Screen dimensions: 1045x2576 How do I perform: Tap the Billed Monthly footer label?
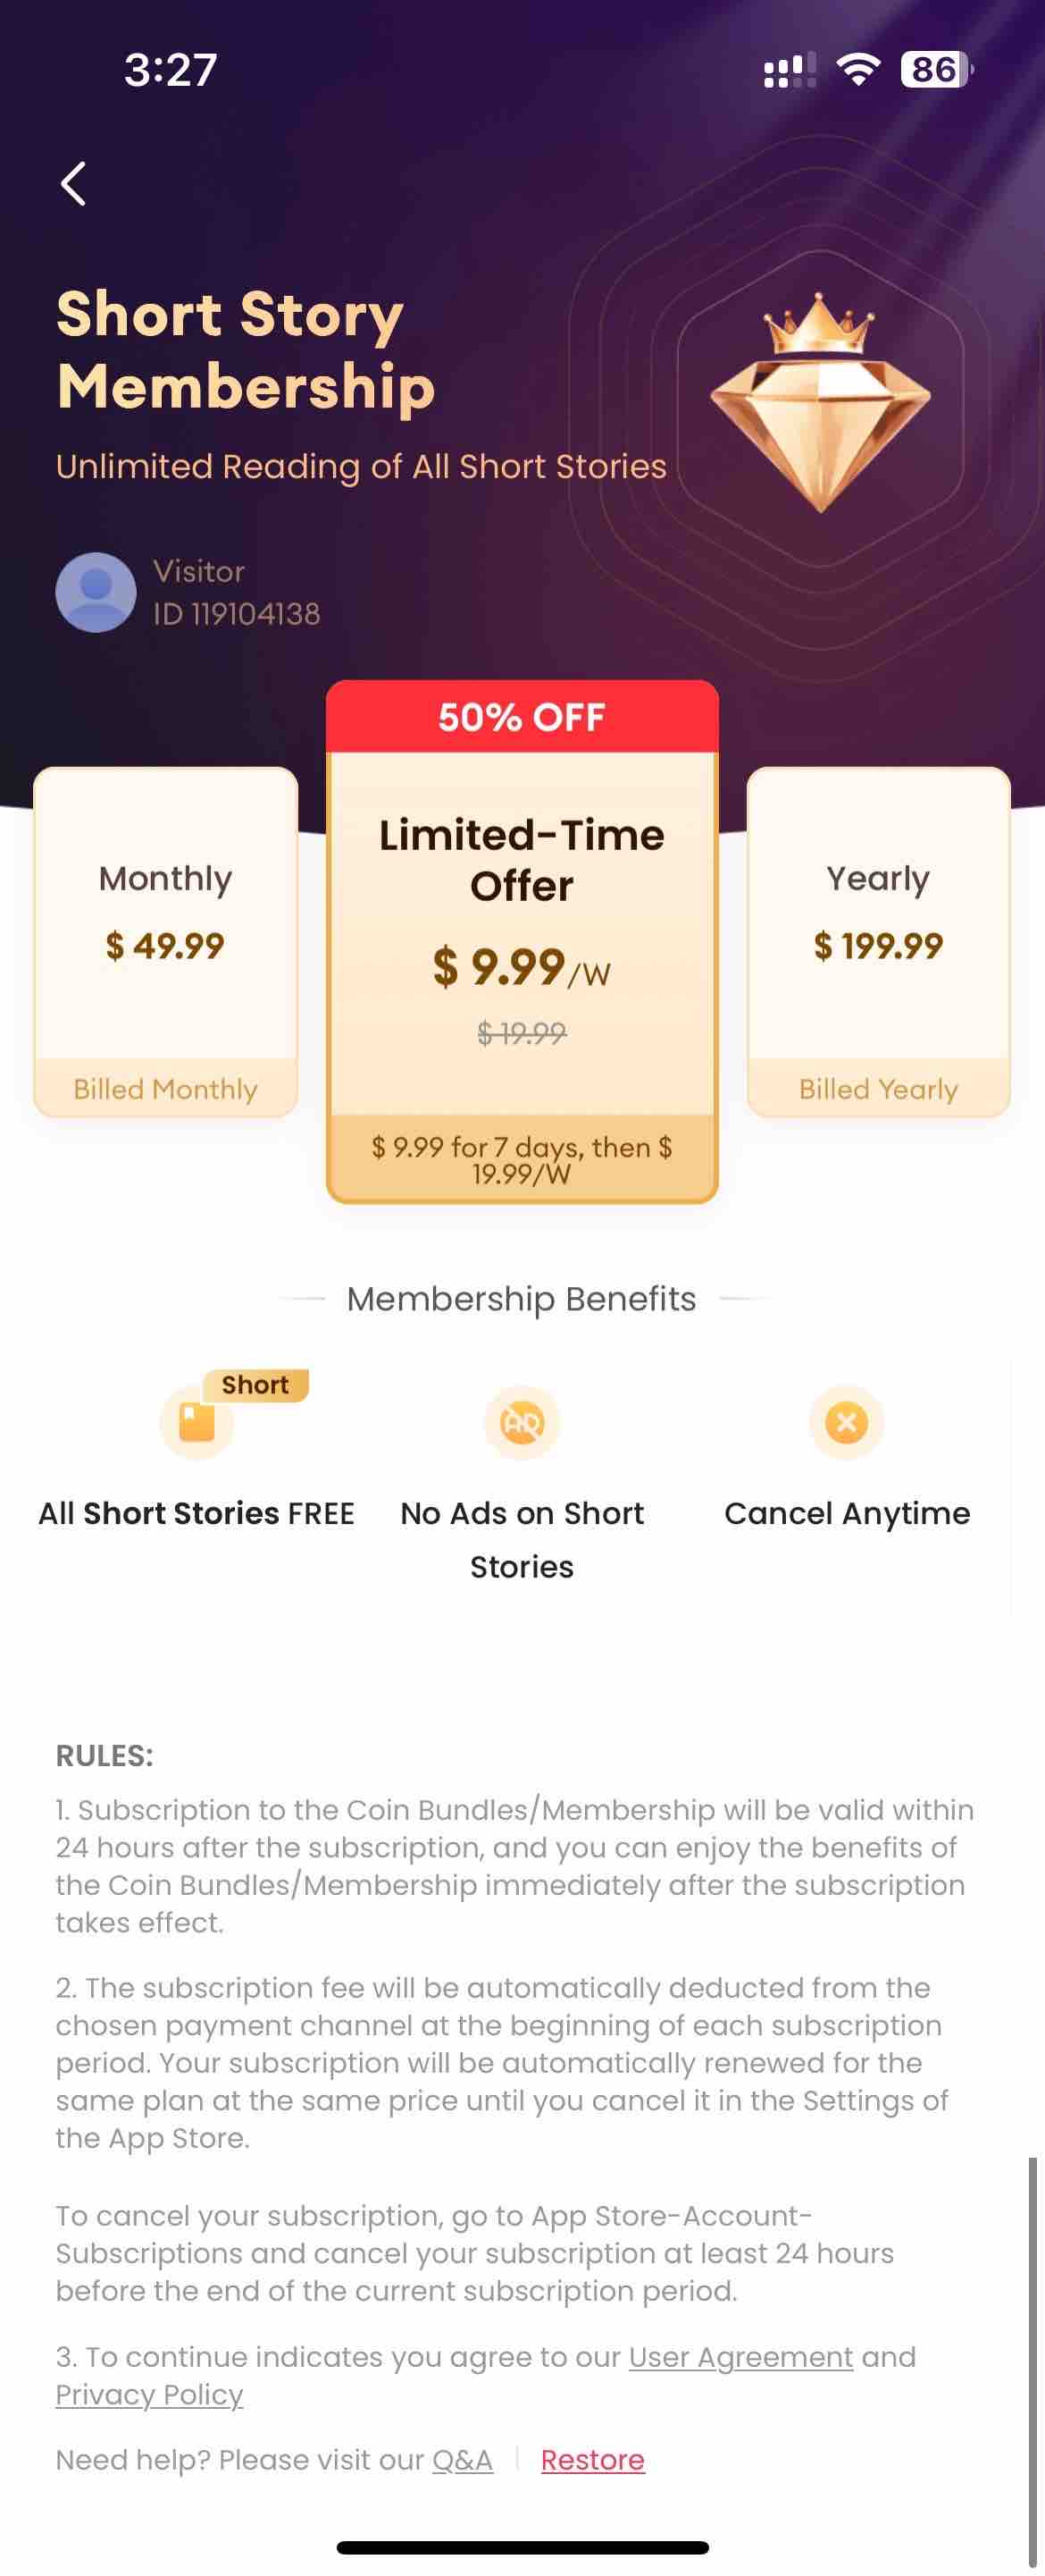click(x=166, y=1089)
